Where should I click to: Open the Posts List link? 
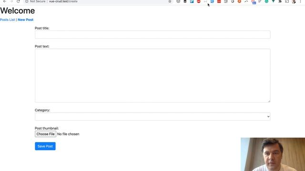(x=8, y=19)
